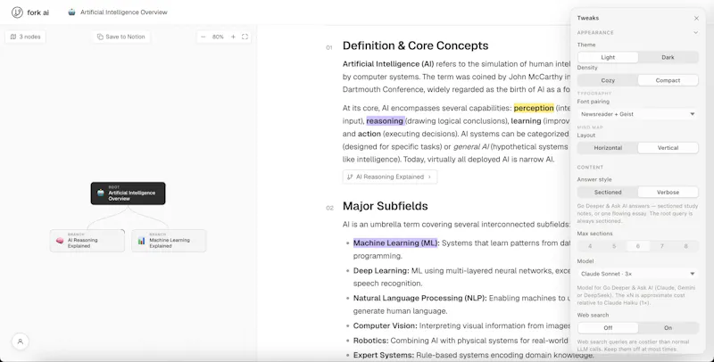Click the brain icon on AI Reasoning node

60,241
